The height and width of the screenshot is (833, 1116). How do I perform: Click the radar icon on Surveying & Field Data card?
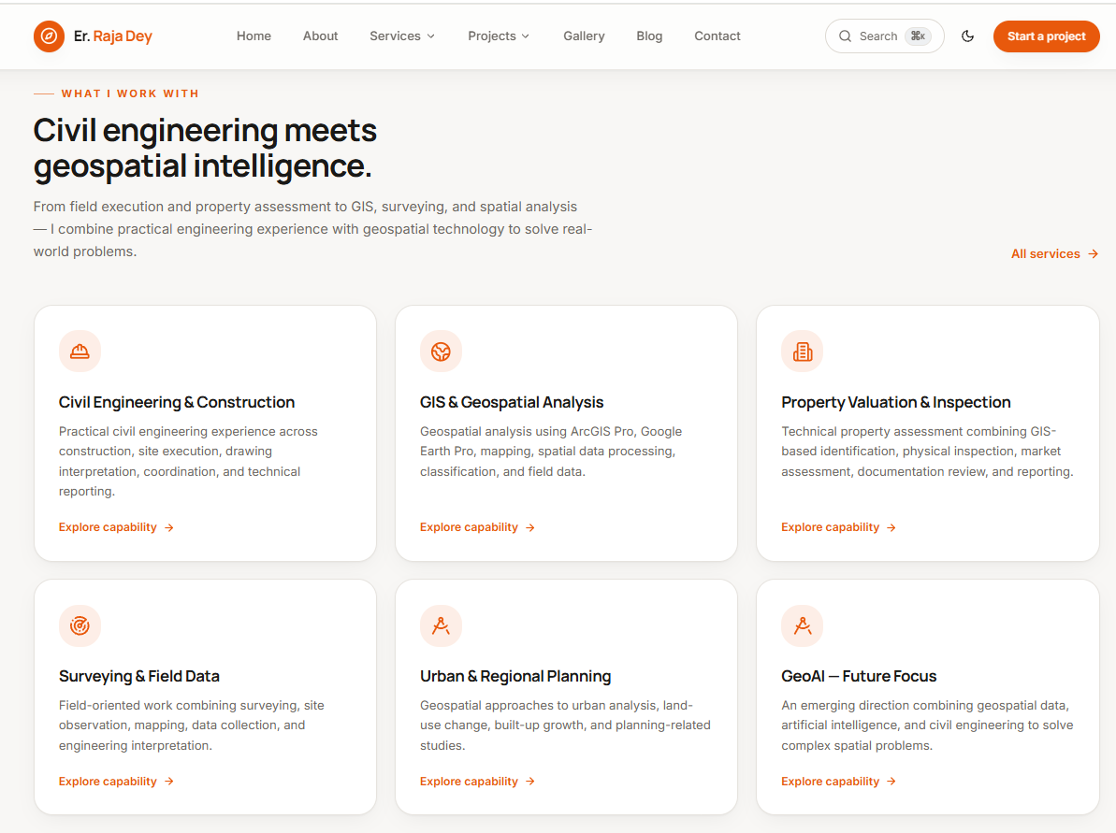click(80, 625)
